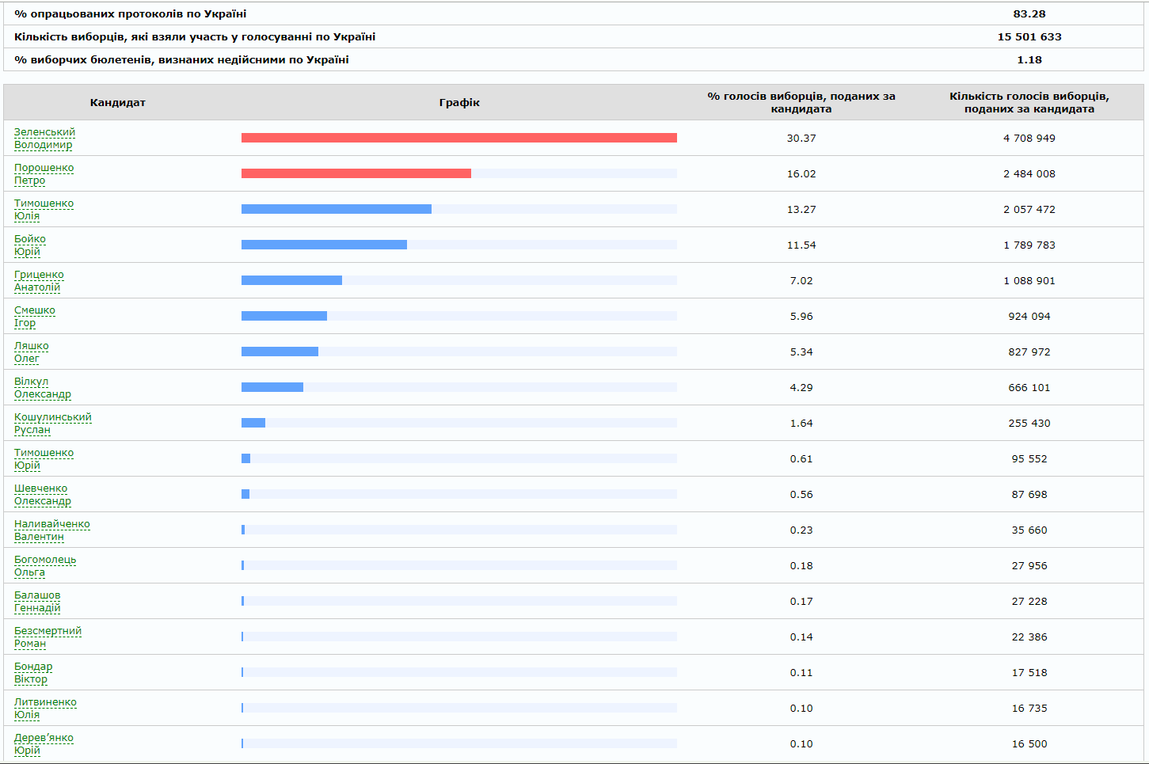Click the red bar for Зеленський
Image resolution: width=1149 pixels, height=764 pixels.
pos(458,138)
